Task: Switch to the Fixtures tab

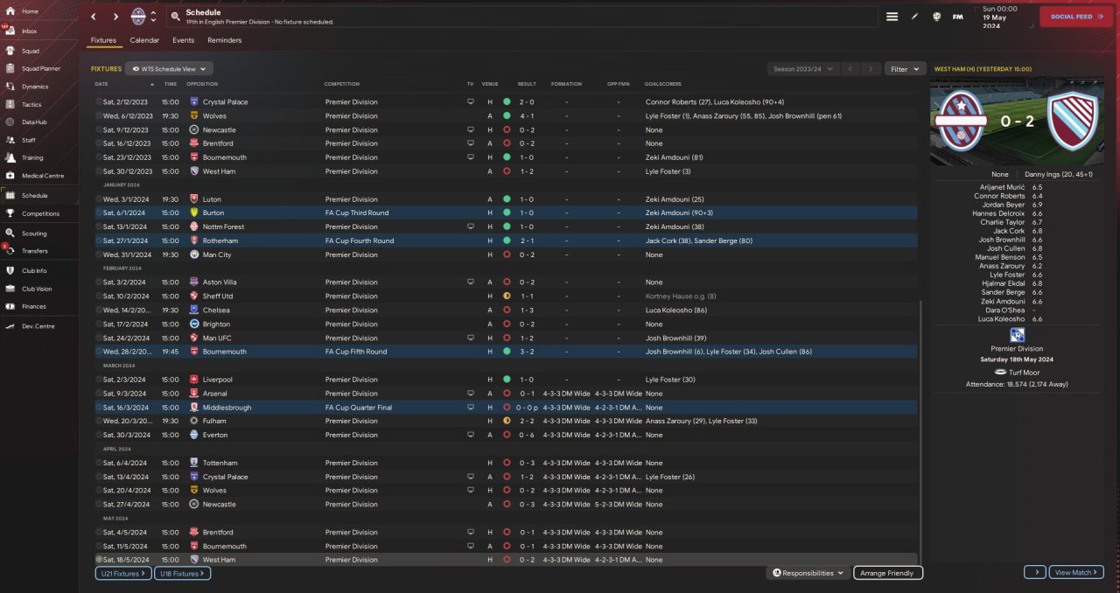Action: tap(103, 40)
